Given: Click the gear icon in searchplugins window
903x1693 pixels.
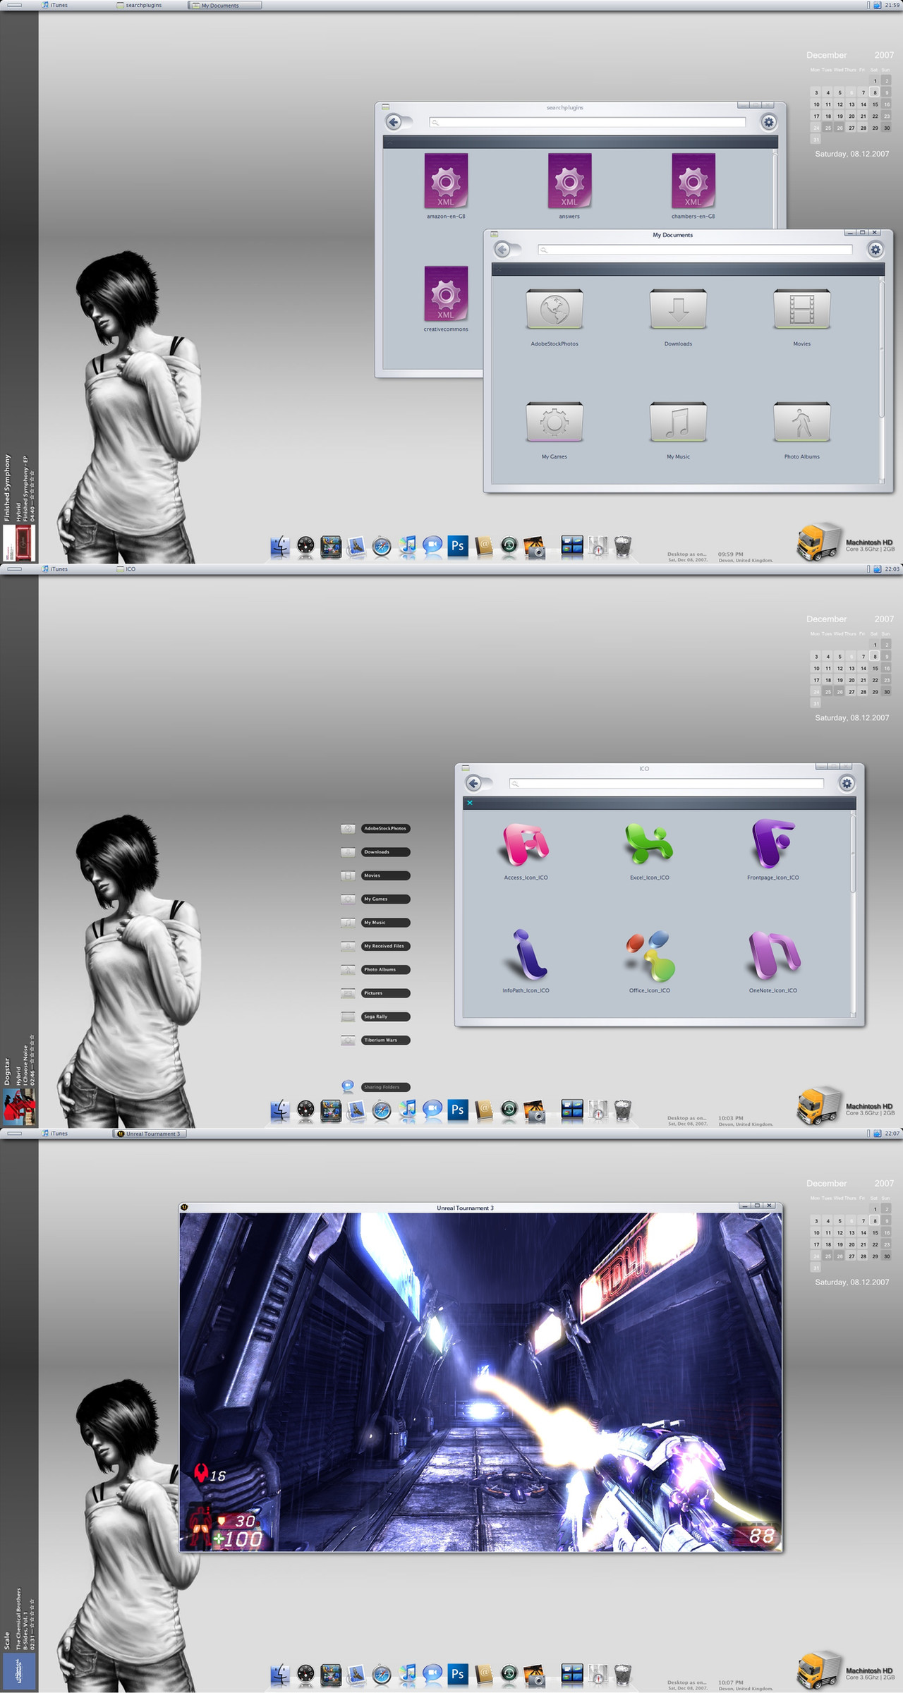Looking at the screenshot, I should [x=769, y=122].
